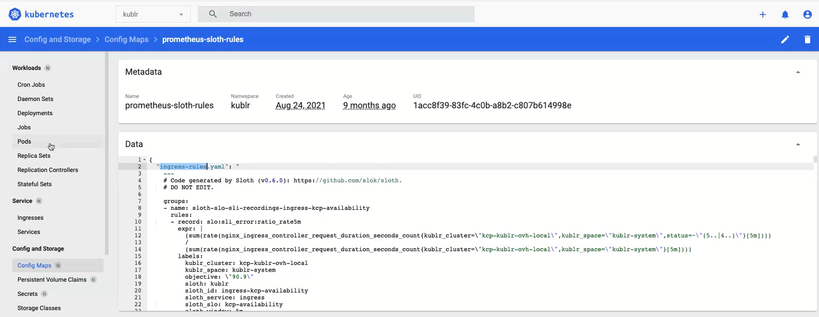Edit resource with pencil icon
The image size is (819, 317).
click(785, 39)
